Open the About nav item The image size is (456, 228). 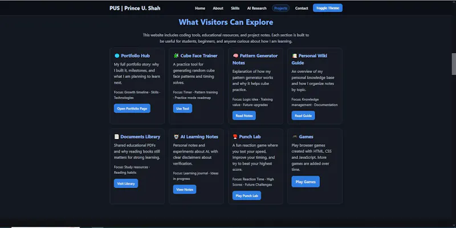[x=218, y=8]
